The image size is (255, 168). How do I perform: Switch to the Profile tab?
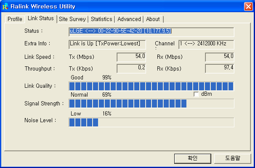point(15,19)
